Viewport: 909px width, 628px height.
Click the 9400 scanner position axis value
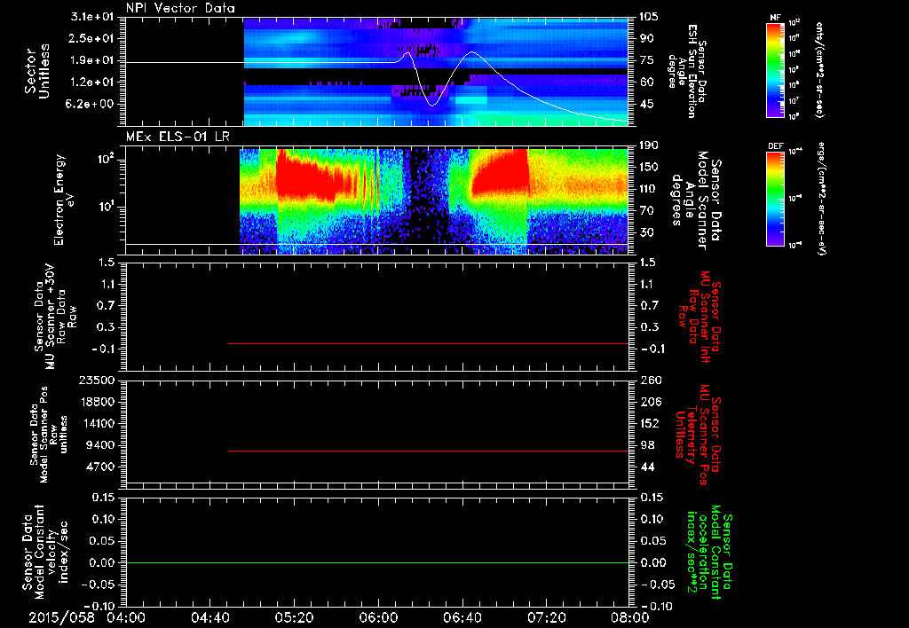[101, 445]
